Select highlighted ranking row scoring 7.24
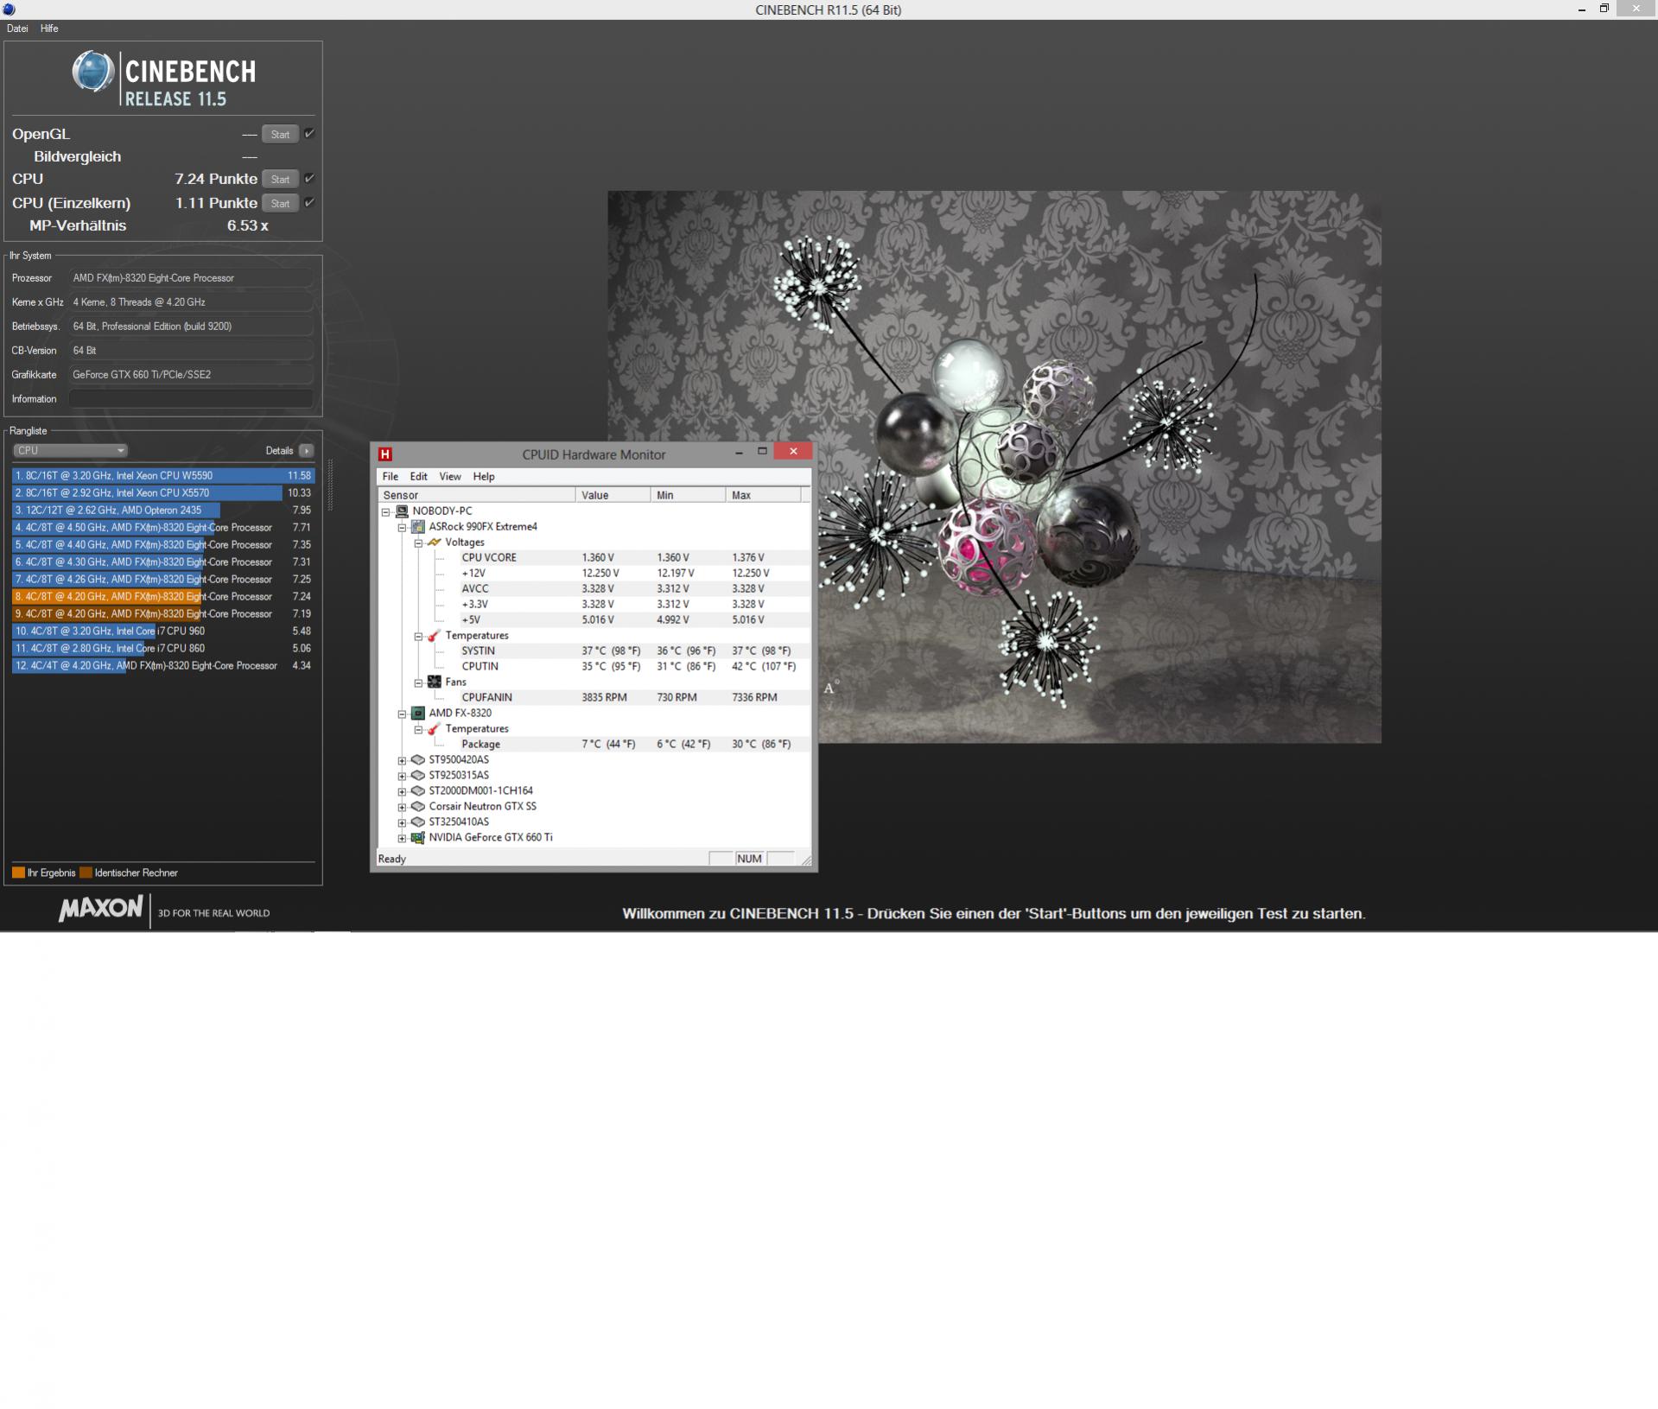Viewport: 1658px width, 1409px height. tap(163, 596)
